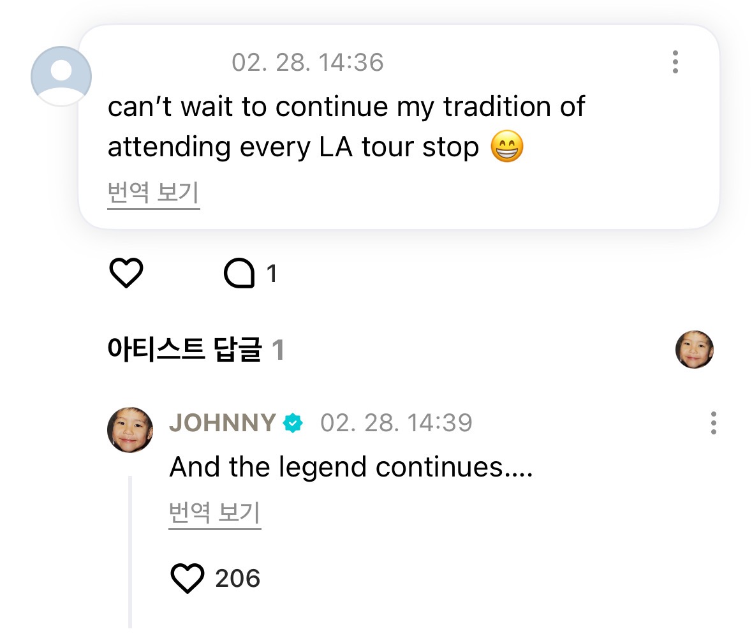The width and height of the screenshot is (752, 636).
Task: Like JOHNNY's reply with the heart icon
Action: (x=188, y=579)
